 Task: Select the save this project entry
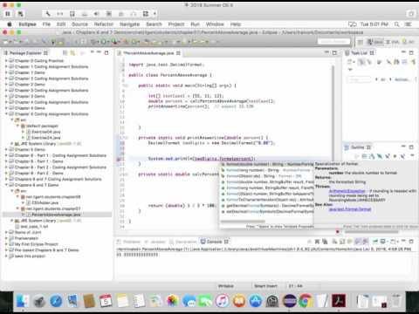(x=30, y=256)
